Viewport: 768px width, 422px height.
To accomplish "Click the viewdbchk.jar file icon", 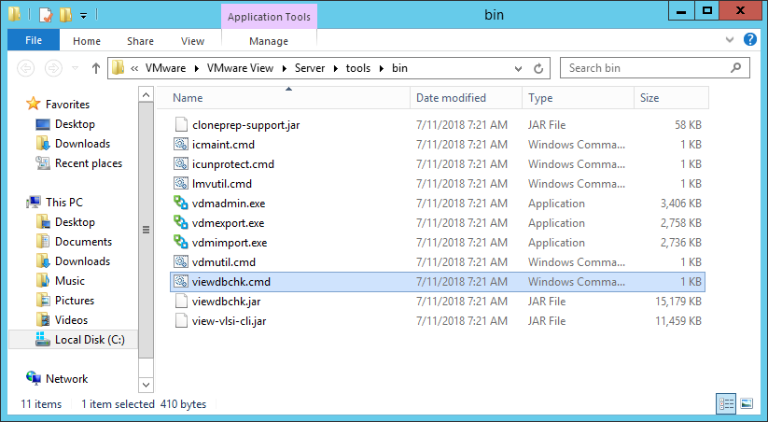I will pos(181,301).
